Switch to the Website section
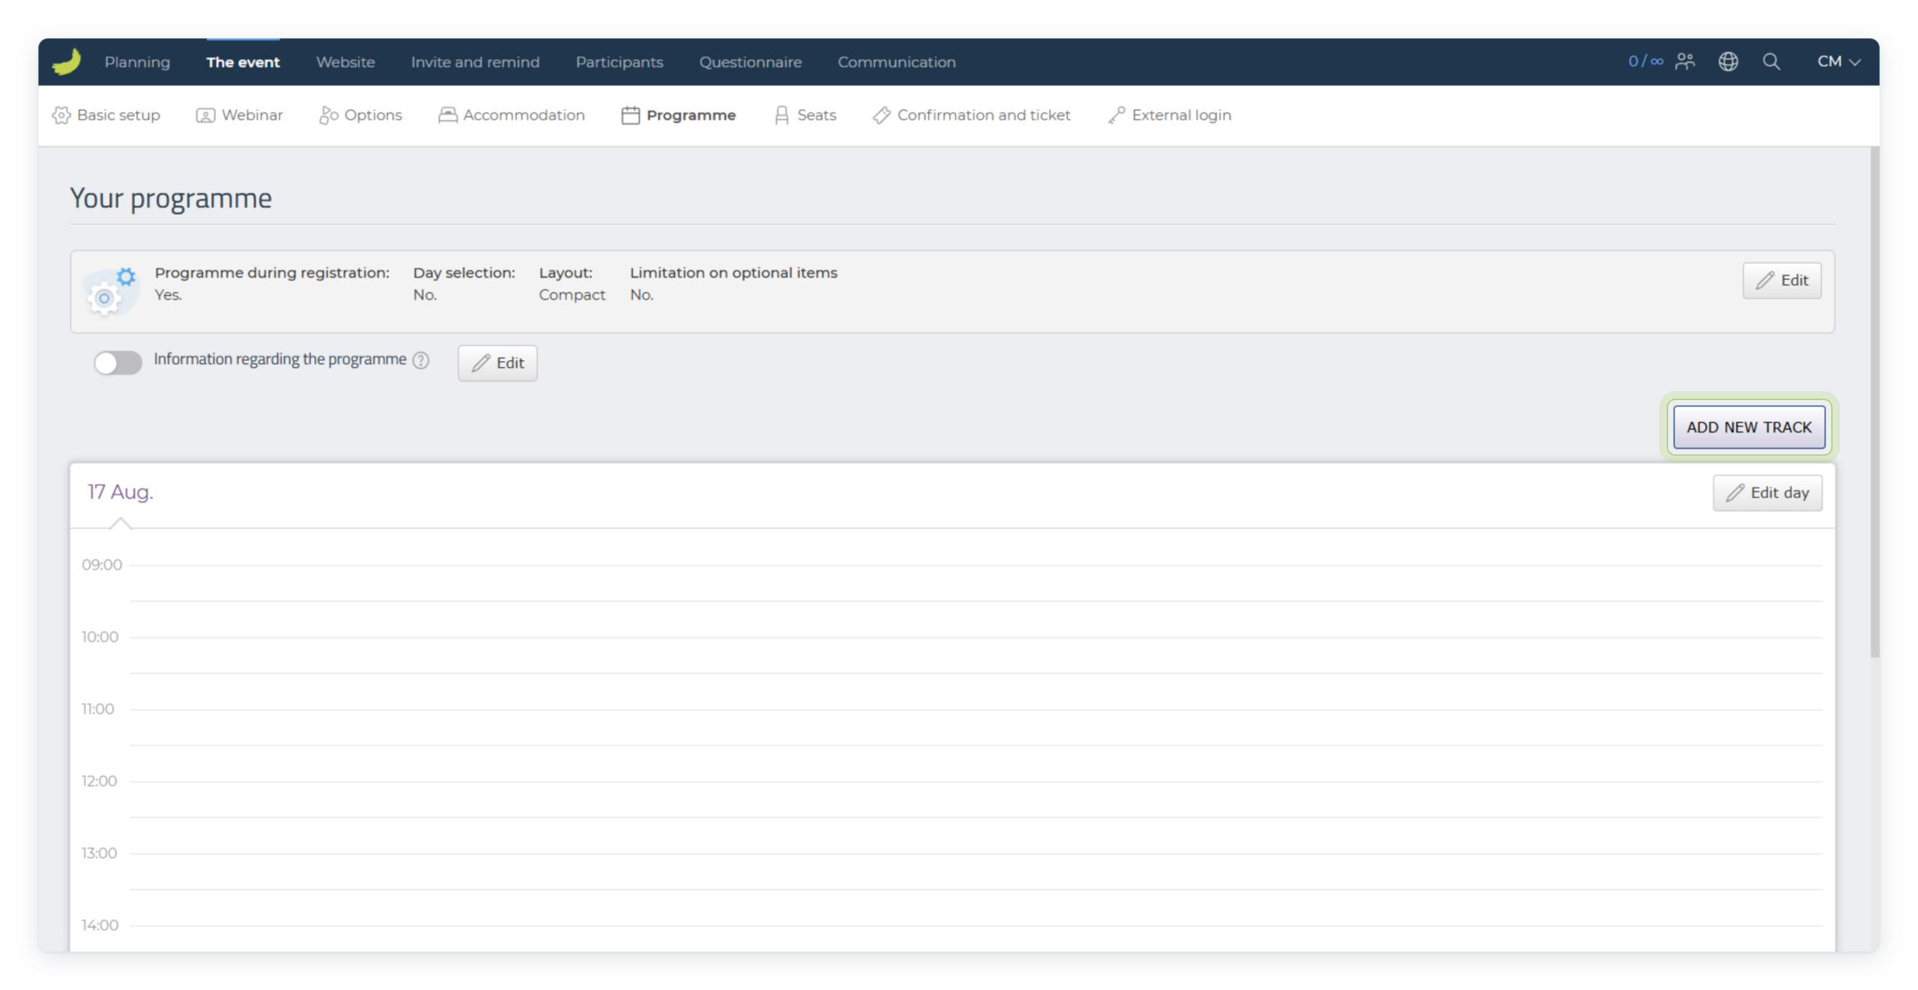The image size is (1918, 990). [x=345, y=62]
